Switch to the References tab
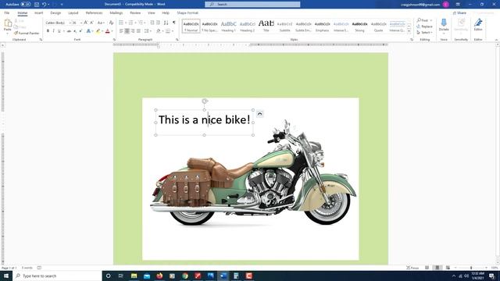This screenshot has height=281, width=500. pos(94,12)
